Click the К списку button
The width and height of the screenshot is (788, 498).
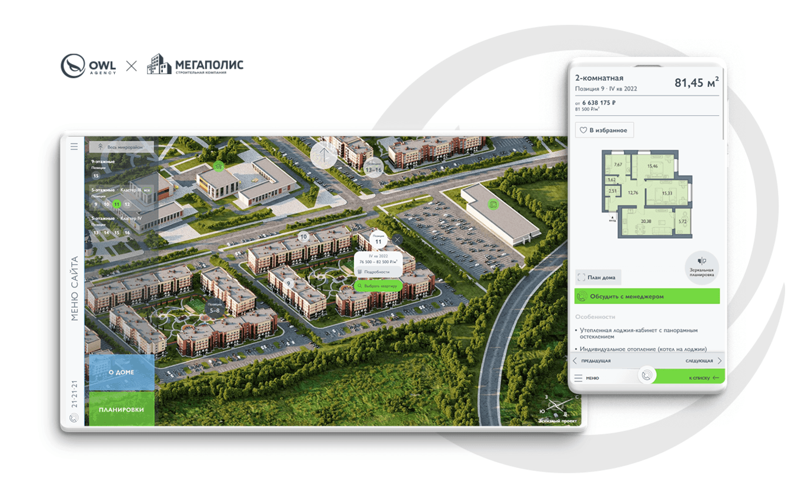[x=692, y=376]
